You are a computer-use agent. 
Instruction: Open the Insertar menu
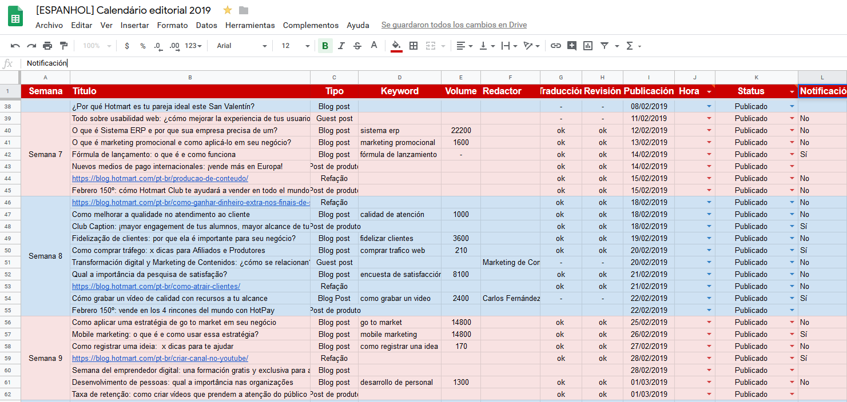coord(135,25)
